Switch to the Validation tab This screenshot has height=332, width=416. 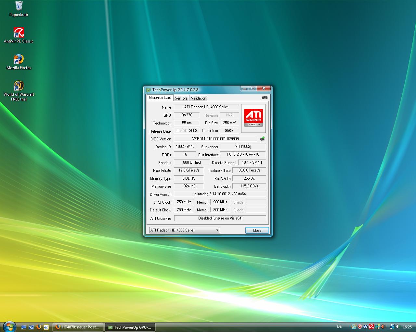(x=198, y=98)
